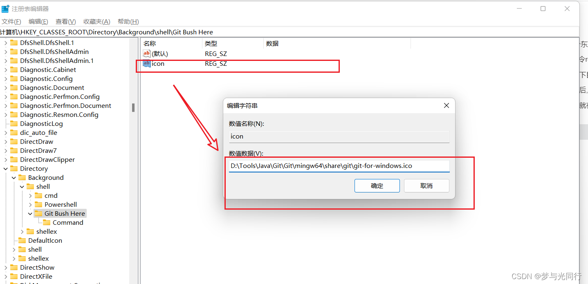Click the 数值数据 input field
The width and height of the screenshot is (588, 284).
[x=339, y=166]
